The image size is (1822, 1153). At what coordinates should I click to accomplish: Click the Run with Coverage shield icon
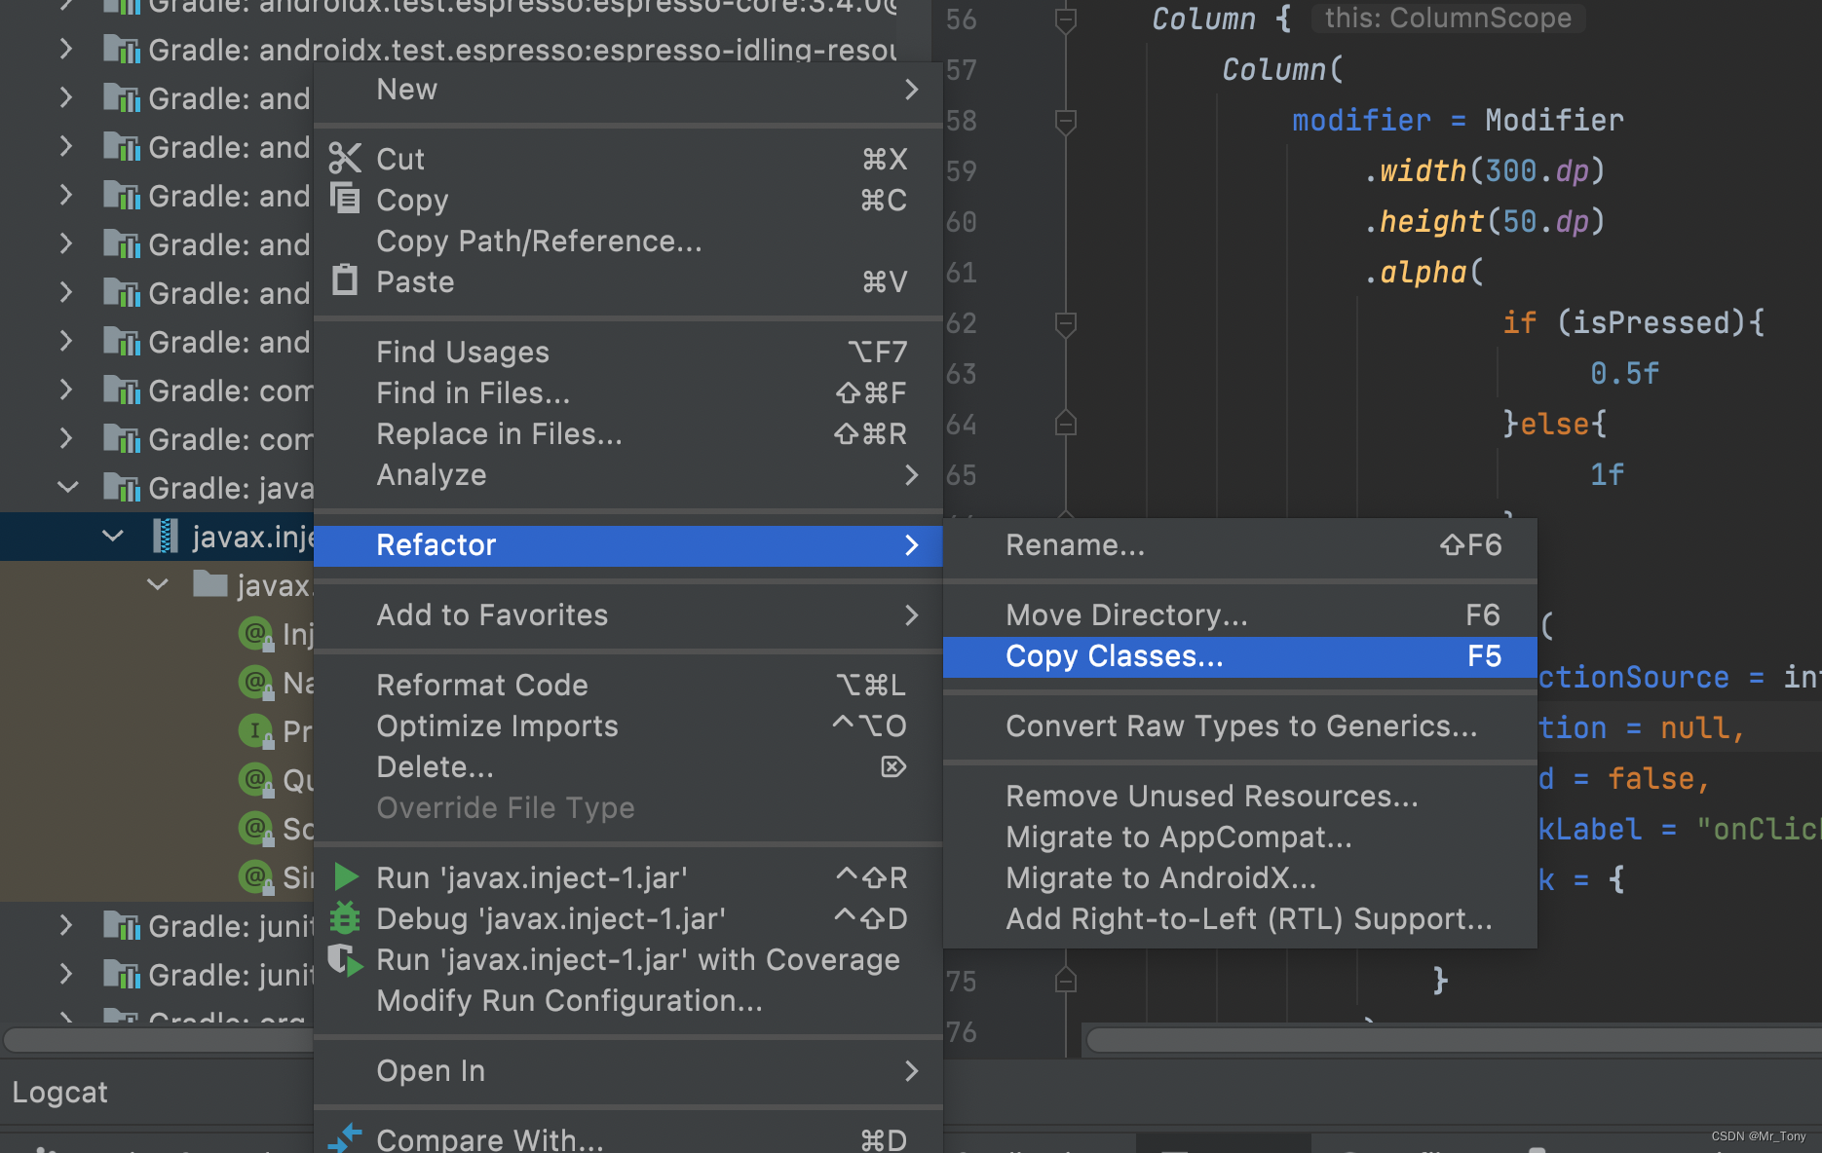pyautogui.click(x=345, y=960)
